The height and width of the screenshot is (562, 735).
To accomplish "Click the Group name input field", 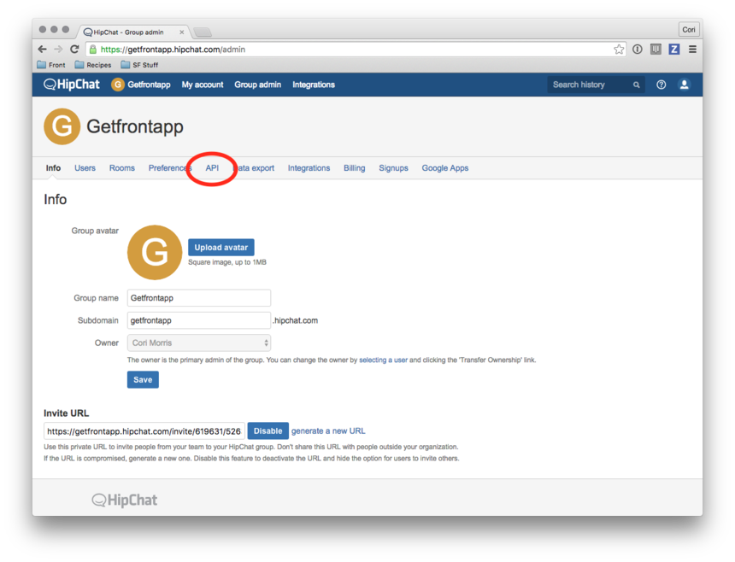I will coord(199,298).
